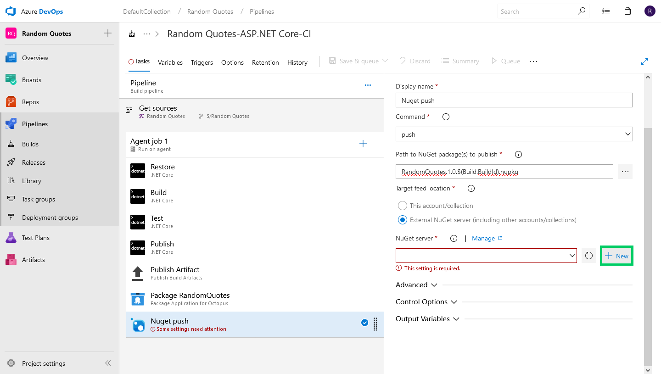Show info for Command field

(445, 117)
